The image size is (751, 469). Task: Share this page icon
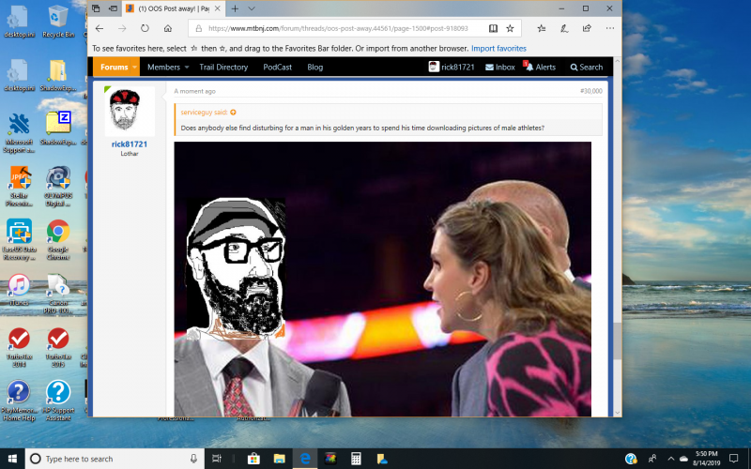click(x=586, y=28)
